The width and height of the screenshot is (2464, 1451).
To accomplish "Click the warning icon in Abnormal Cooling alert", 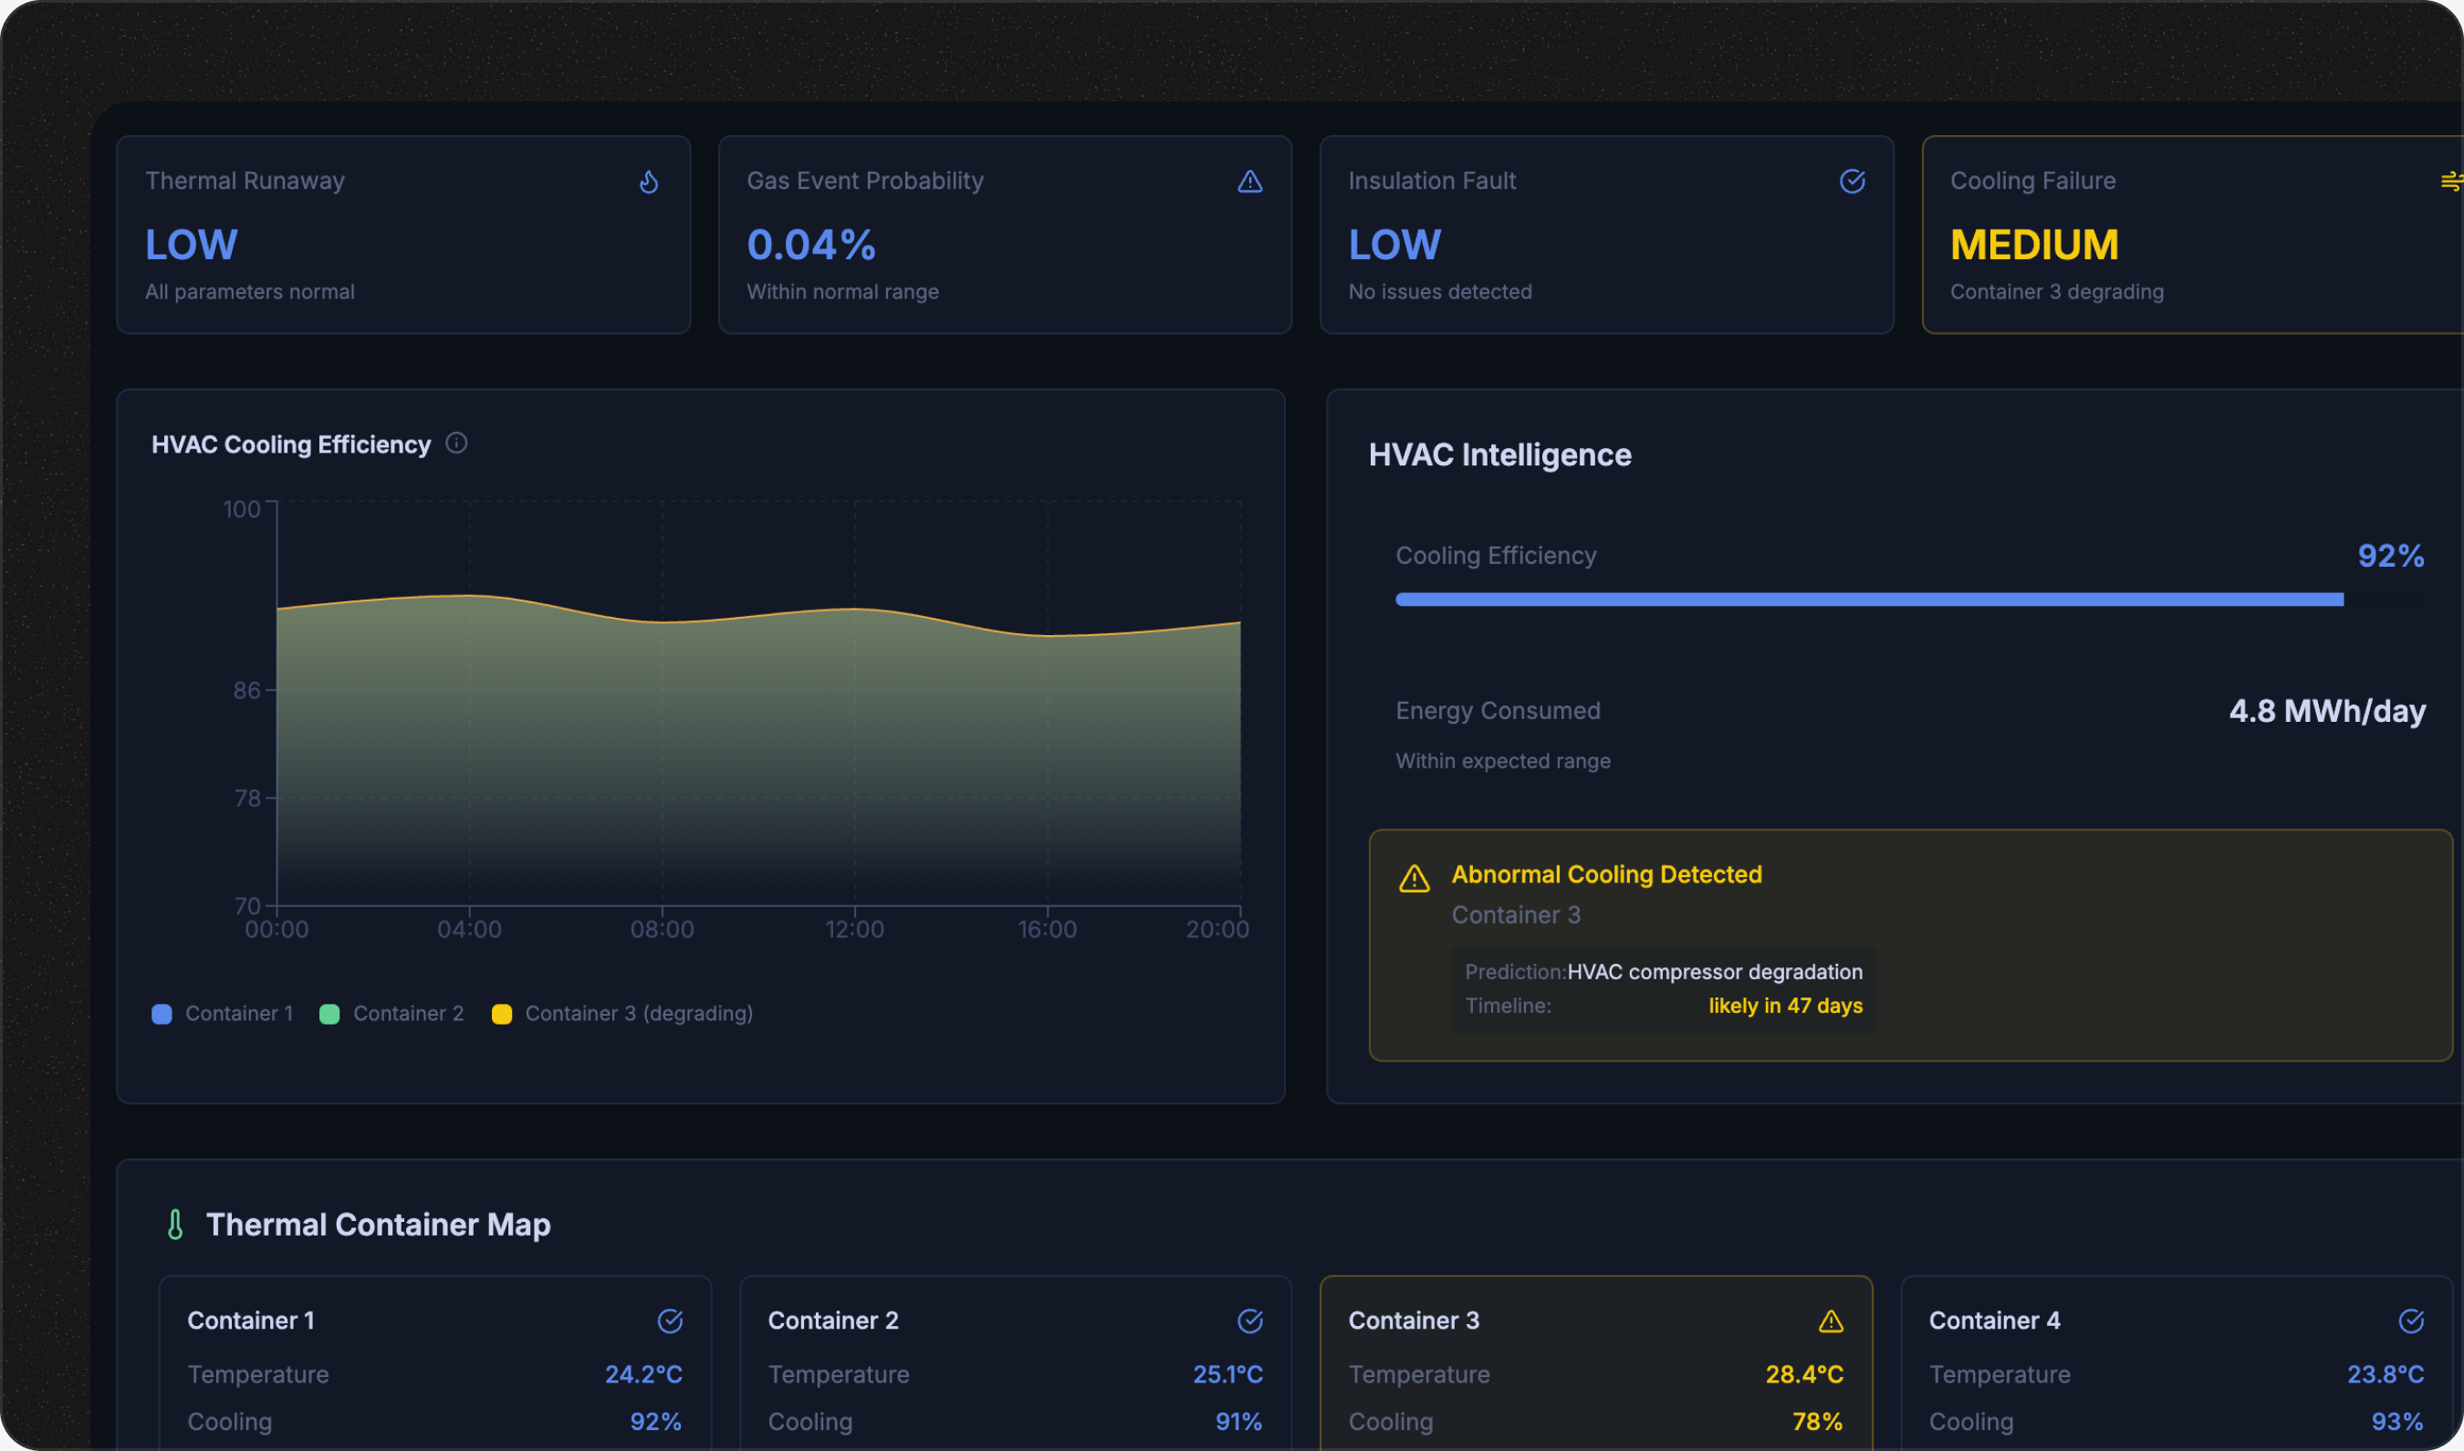I will [1414, 878].
